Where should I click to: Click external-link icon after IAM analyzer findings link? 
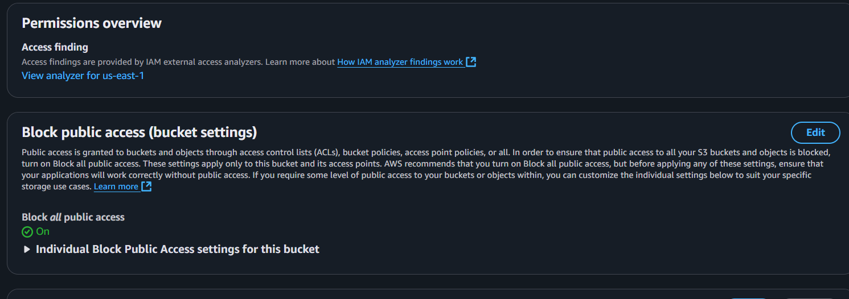tap(471, 62)
